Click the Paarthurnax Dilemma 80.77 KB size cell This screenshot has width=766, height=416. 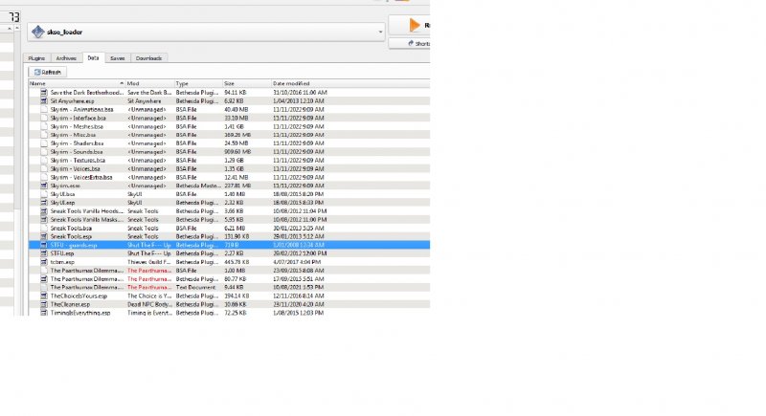236,279
